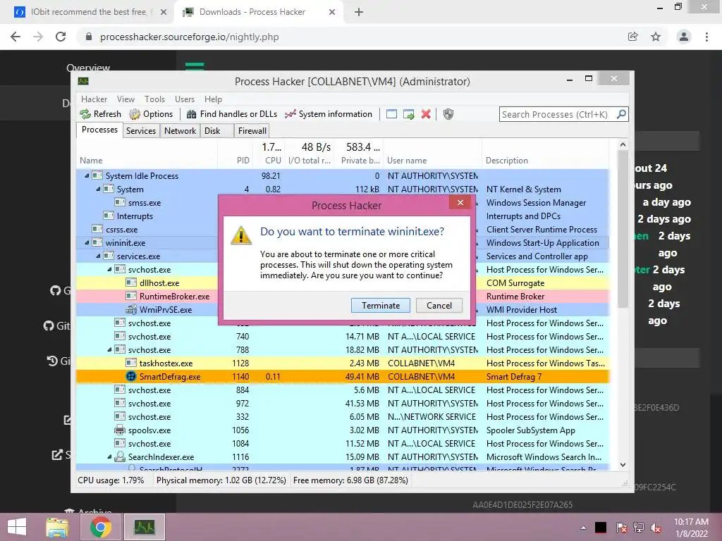Click the warning icon in dialog
The image size is (722, 541).
pos(241,235)
